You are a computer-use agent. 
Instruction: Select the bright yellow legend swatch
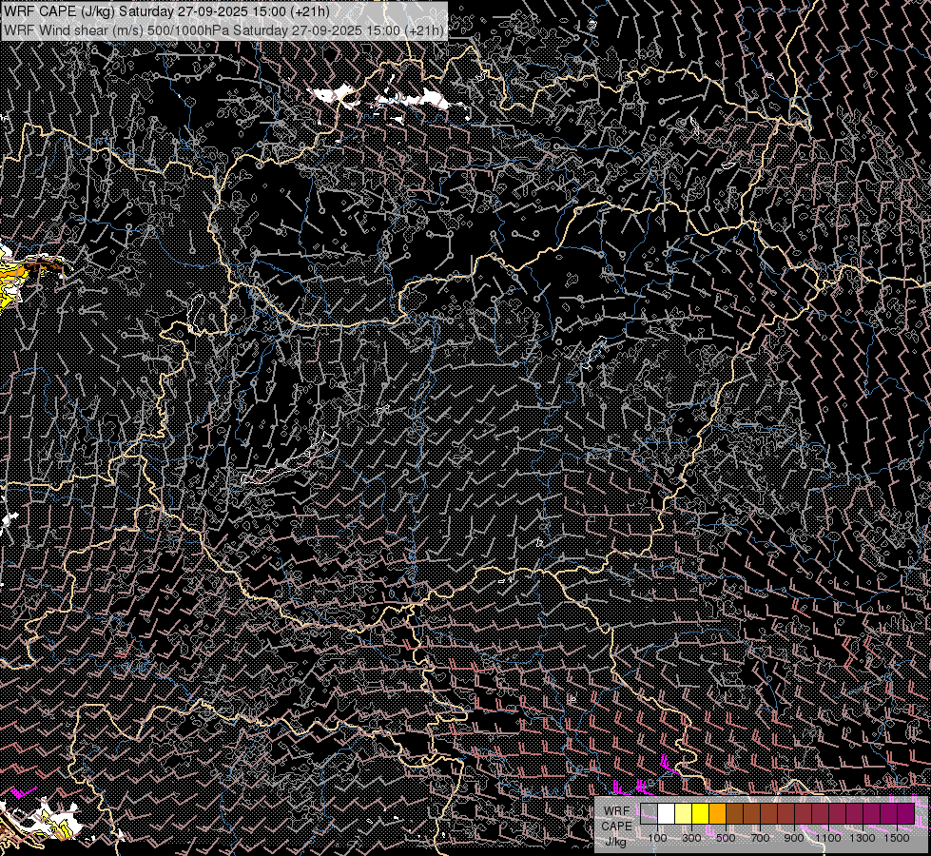pos(701,814)
